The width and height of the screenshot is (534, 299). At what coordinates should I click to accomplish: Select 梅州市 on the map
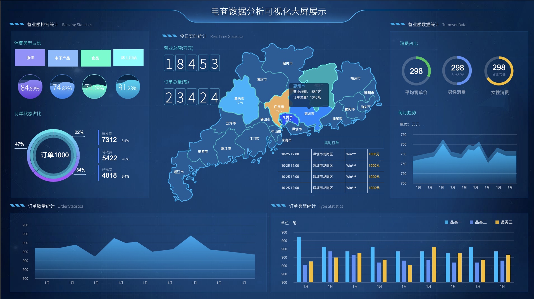(355, 79)
